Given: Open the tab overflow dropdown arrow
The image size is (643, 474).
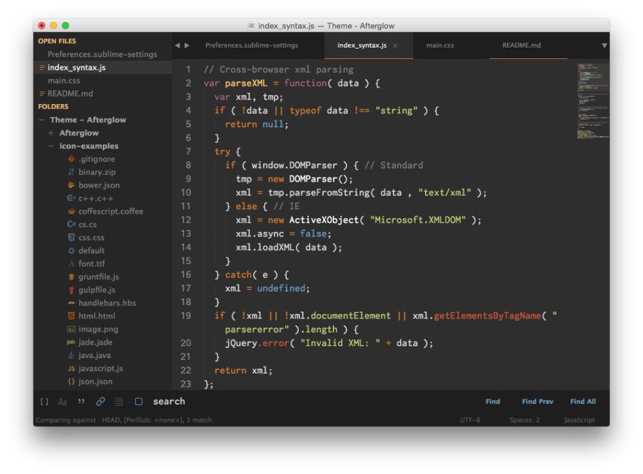Looking at the screenshot, I should tap(603, 45).
